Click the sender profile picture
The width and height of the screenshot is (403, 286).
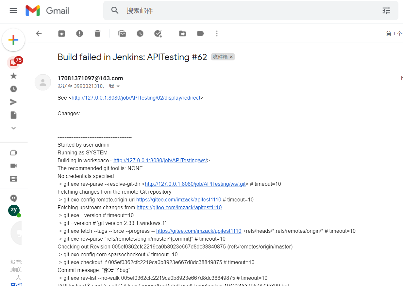pyautogui.click(x=43, y=82)
